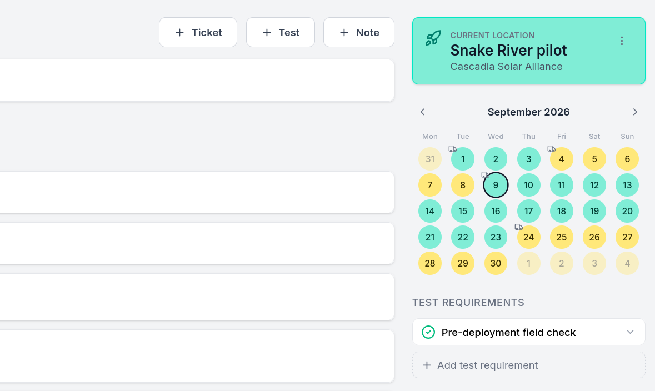Select September 2 in the calendar
The image size is (655, 391).
(496, 159)
